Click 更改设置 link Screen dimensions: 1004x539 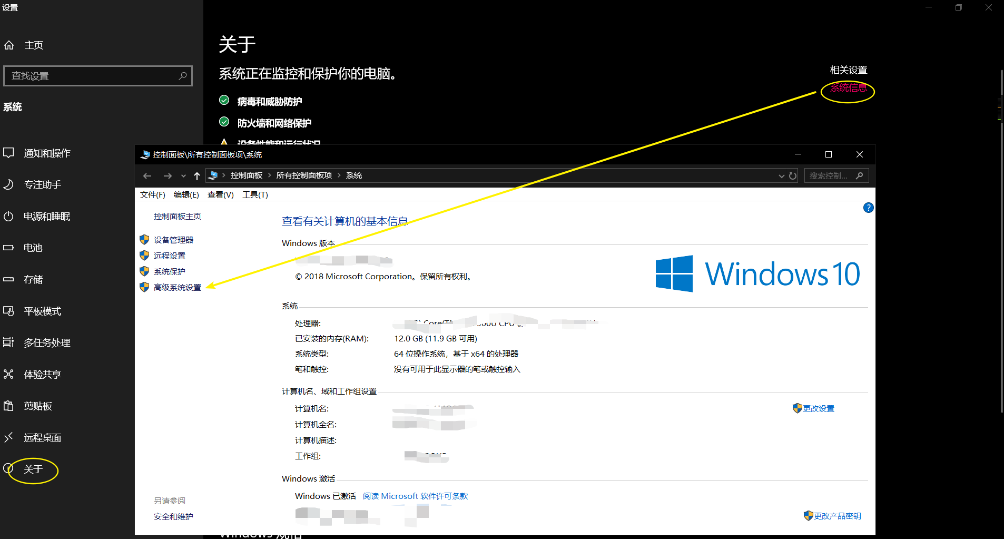[819, 408]
